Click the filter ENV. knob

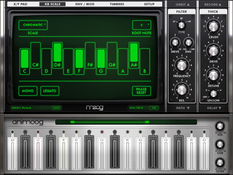[188, 43]
